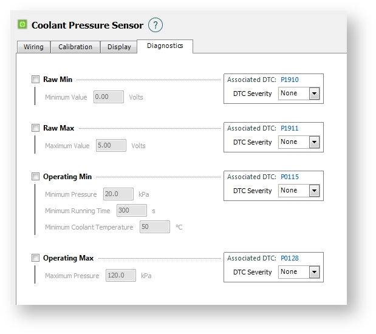Select the Display tab
This screenshot has width=376, height=334.
pyautogui.click(x=119, y=47)
